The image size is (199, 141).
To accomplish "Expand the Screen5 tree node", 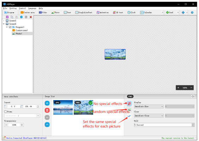I will pos(4,20).
